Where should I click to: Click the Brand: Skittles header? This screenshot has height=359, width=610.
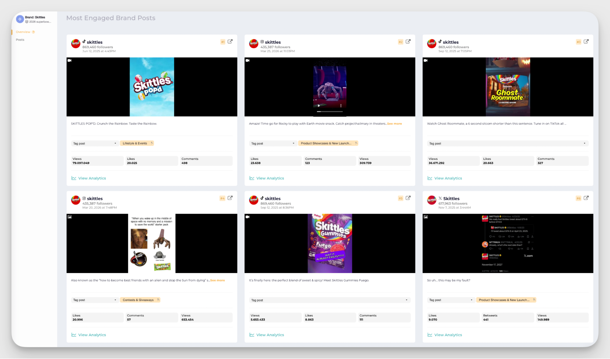[x=35, y=17]
